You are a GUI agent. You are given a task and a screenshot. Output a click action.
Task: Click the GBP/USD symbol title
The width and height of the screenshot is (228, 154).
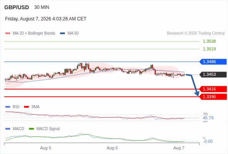(x=17, y=7)
